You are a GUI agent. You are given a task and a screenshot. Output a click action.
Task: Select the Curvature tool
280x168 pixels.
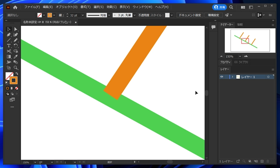pos(16,35)
